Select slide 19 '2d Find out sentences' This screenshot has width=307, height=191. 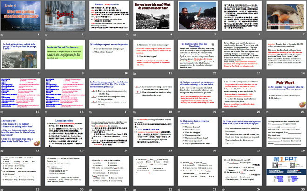(198, 93)
